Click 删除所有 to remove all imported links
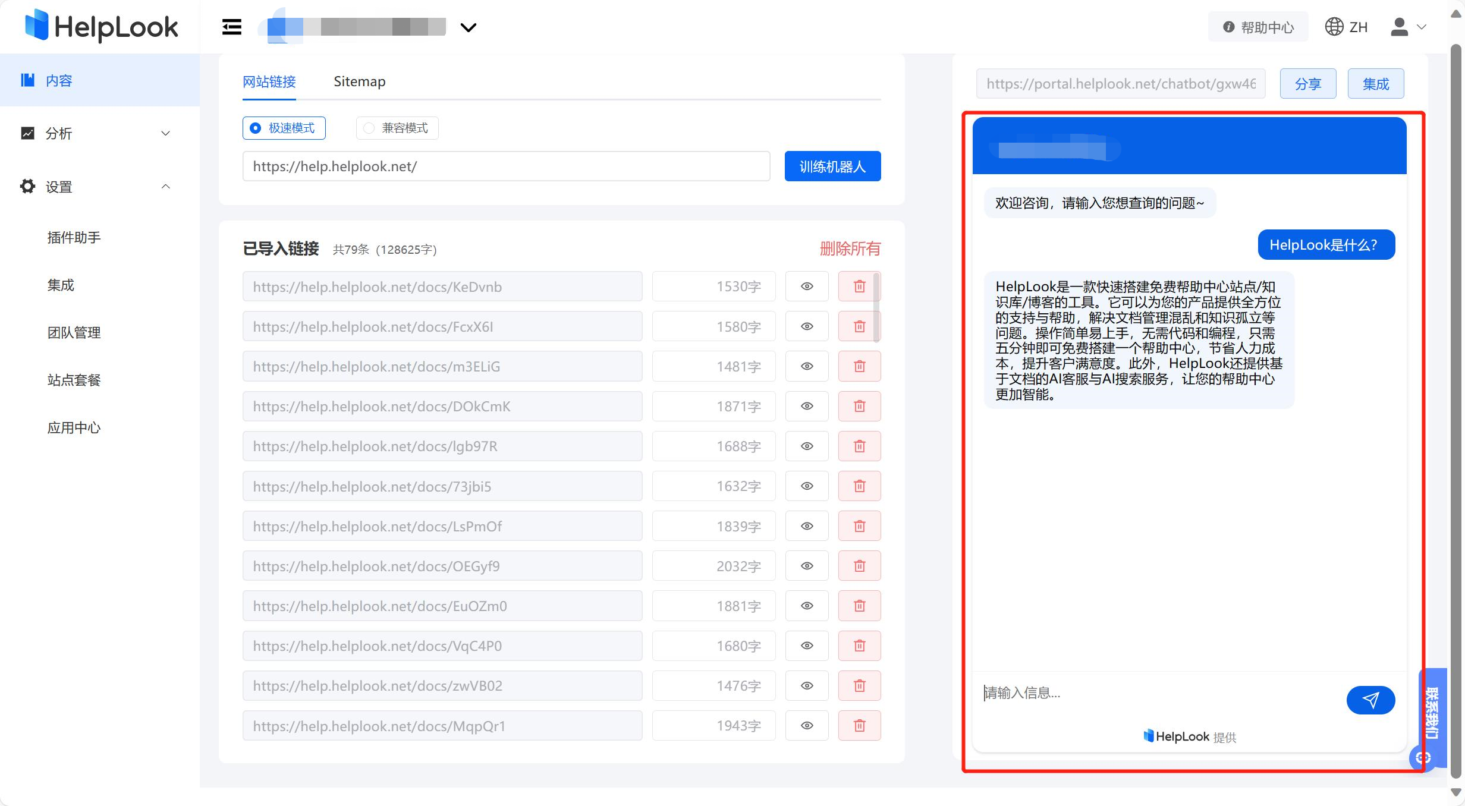 pos(850,249)
